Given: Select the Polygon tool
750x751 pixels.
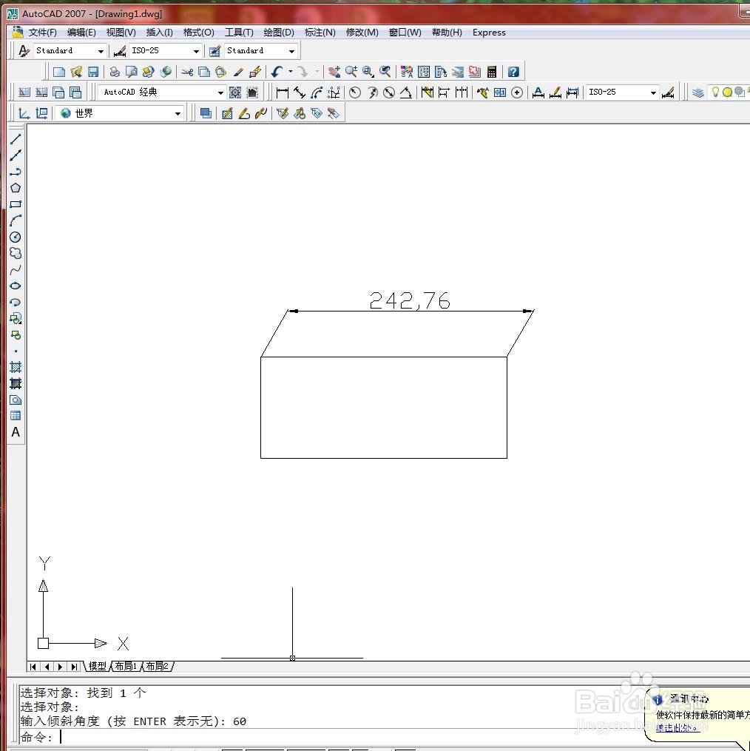Looking at the screenshot, I should coord(16,188).
